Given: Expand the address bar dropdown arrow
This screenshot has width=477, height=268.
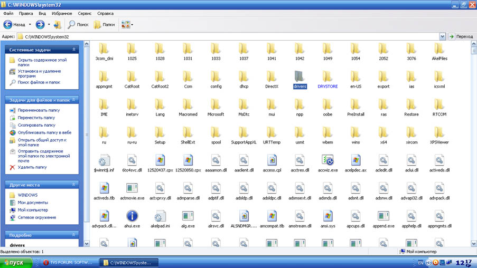Looking at the screenshot, I should point(443,36).
